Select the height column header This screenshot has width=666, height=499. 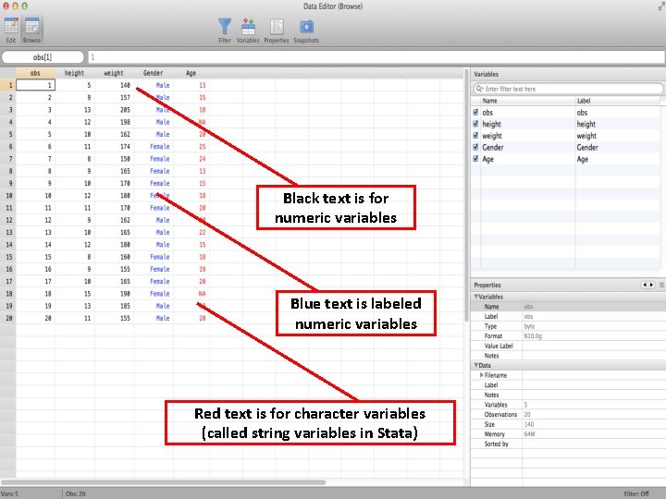coord(74,73)
